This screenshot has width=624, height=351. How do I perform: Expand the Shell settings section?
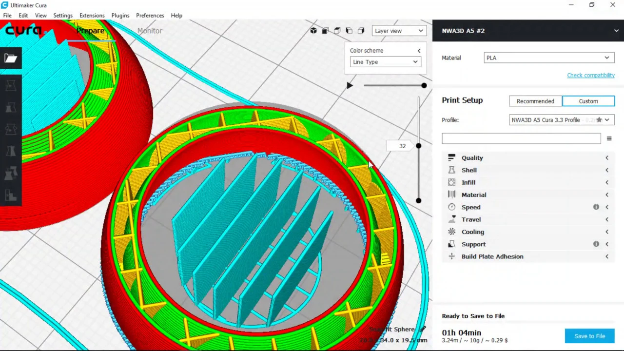[607, 170]
